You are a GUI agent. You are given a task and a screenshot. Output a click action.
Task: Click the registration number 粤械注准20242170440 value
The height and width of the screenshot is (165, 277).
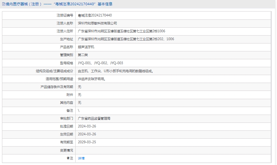95,15
